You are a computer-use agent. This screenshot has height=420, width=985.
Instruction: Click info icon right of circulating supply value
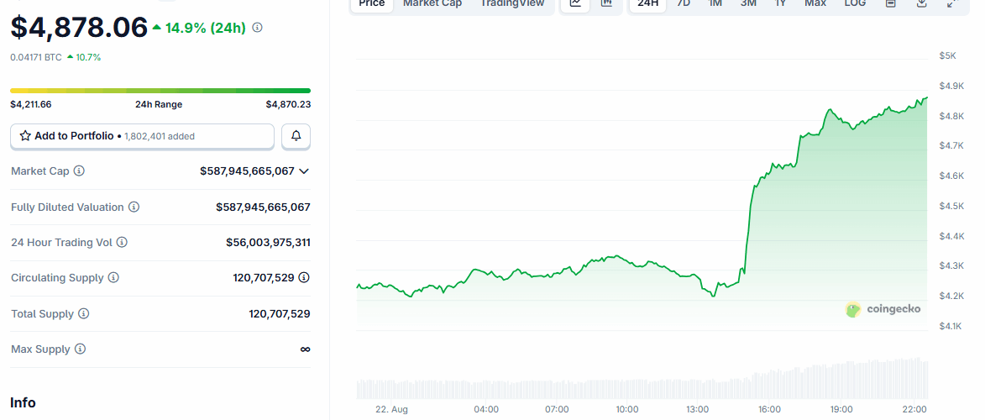pos(304,278)
